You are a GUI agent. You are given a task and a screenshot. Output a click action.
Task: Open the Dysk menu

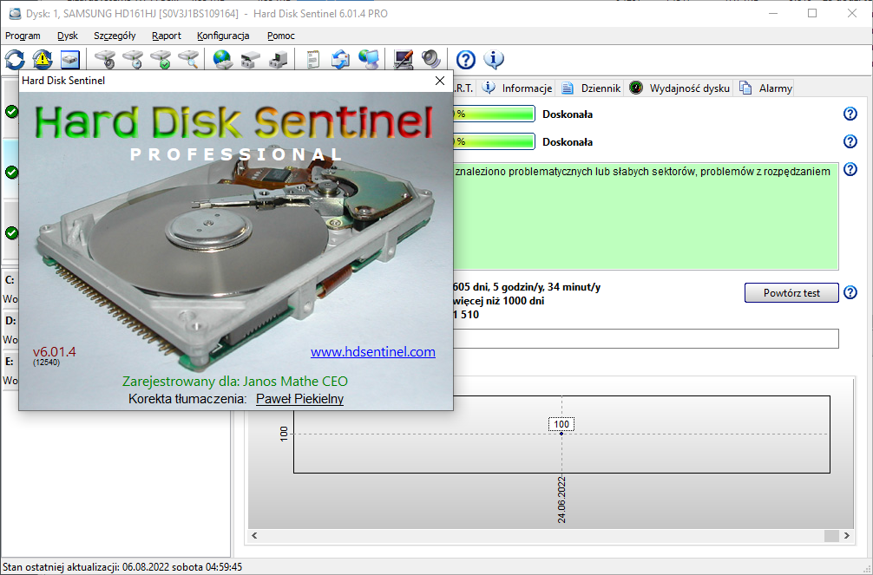pos(68,36)
